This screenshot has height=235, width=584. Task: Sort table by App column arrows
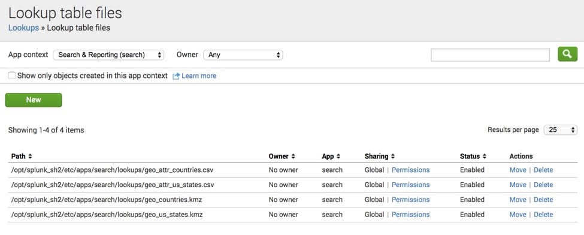click(x=338, y=156)
